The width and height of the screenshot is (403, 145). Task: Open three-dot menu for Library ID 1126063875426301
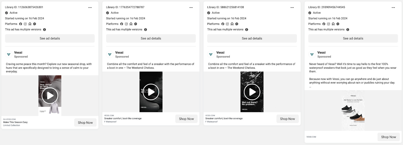pyautogui.click(x=90, y=8)
